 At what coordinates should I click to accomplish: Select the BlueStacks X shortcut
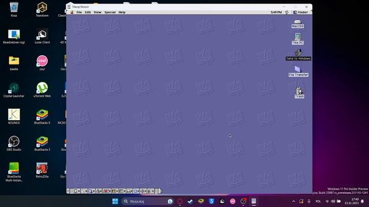(x=42, y=117)
